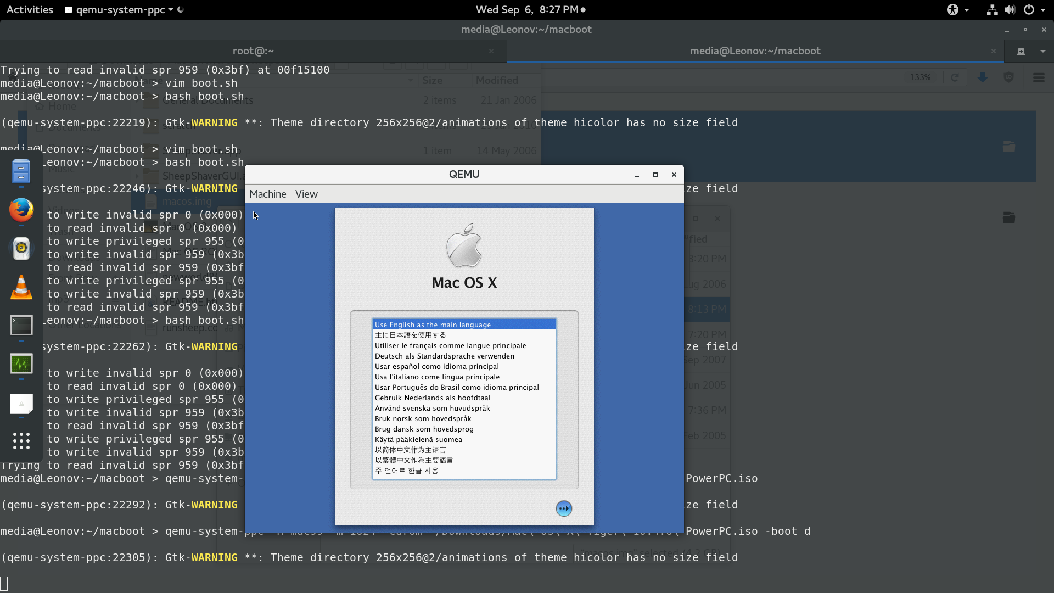
Task: Click the network status icon
Action: (992, 9)
